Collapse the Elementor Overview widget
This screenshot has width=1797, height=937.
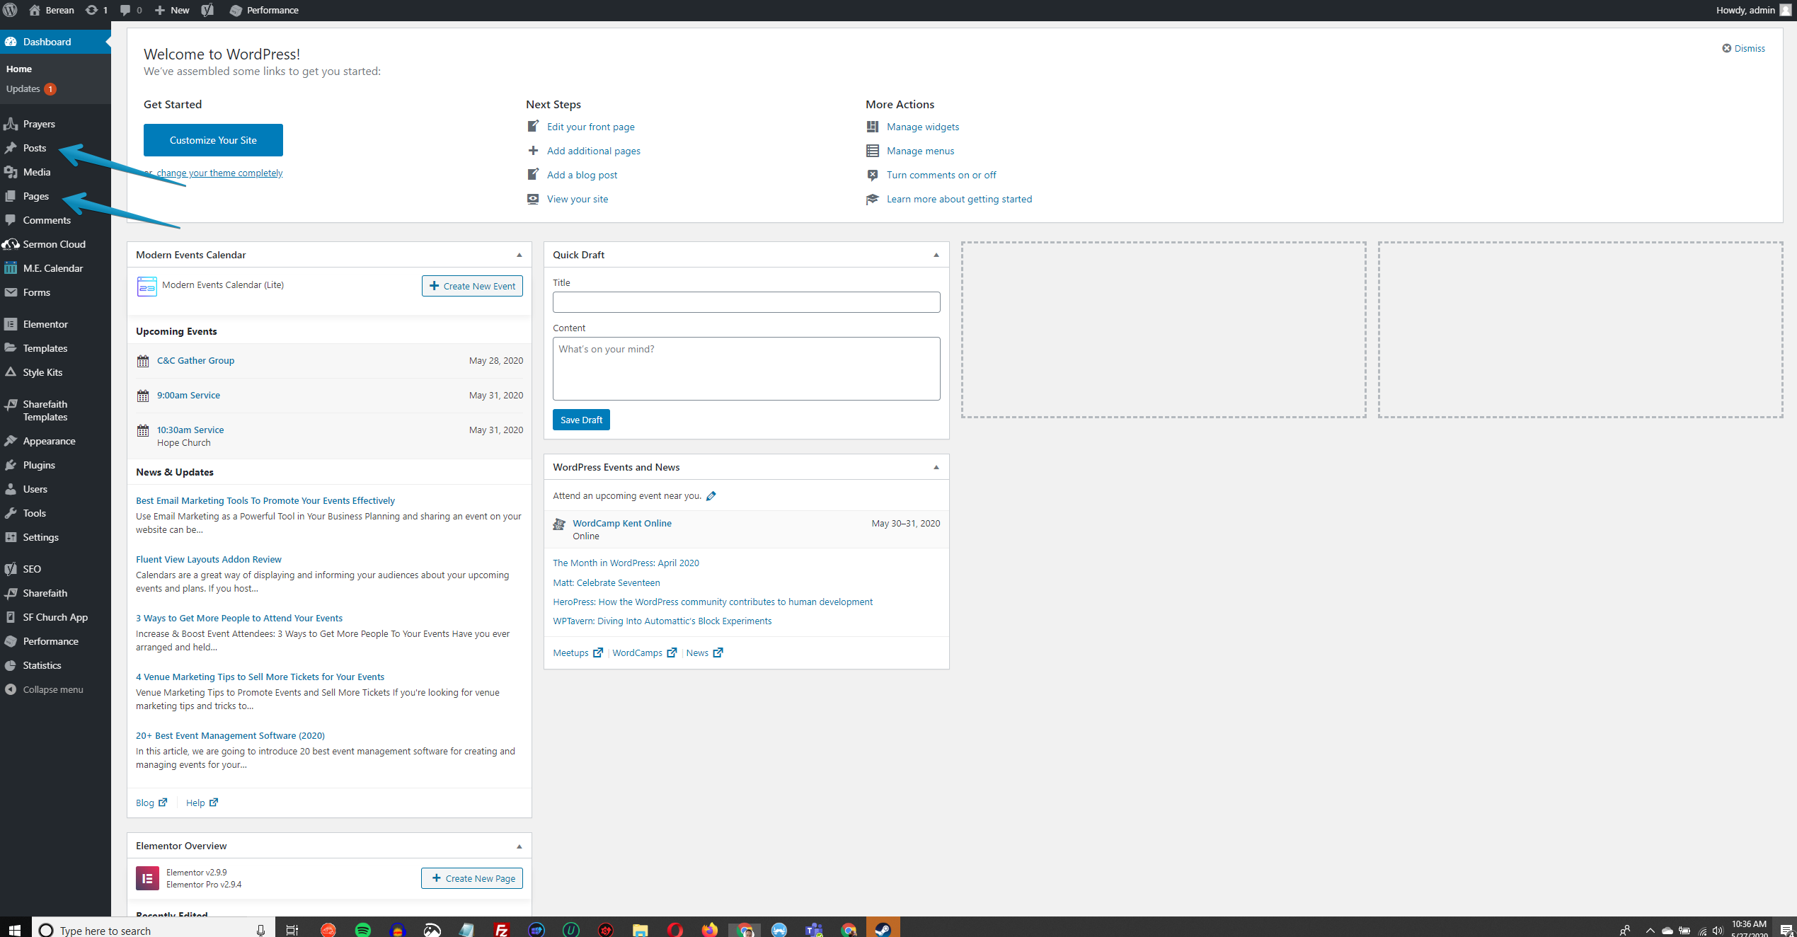pyautogui.click(x=519, y=846)
